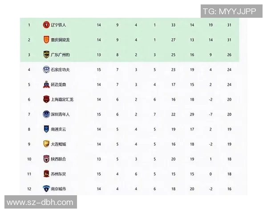Select the 上海嘉定汇龙 team name
Image resolution: width=267 pixels, height=213 pixels.
pyautogui.click(x=62, y=99)
